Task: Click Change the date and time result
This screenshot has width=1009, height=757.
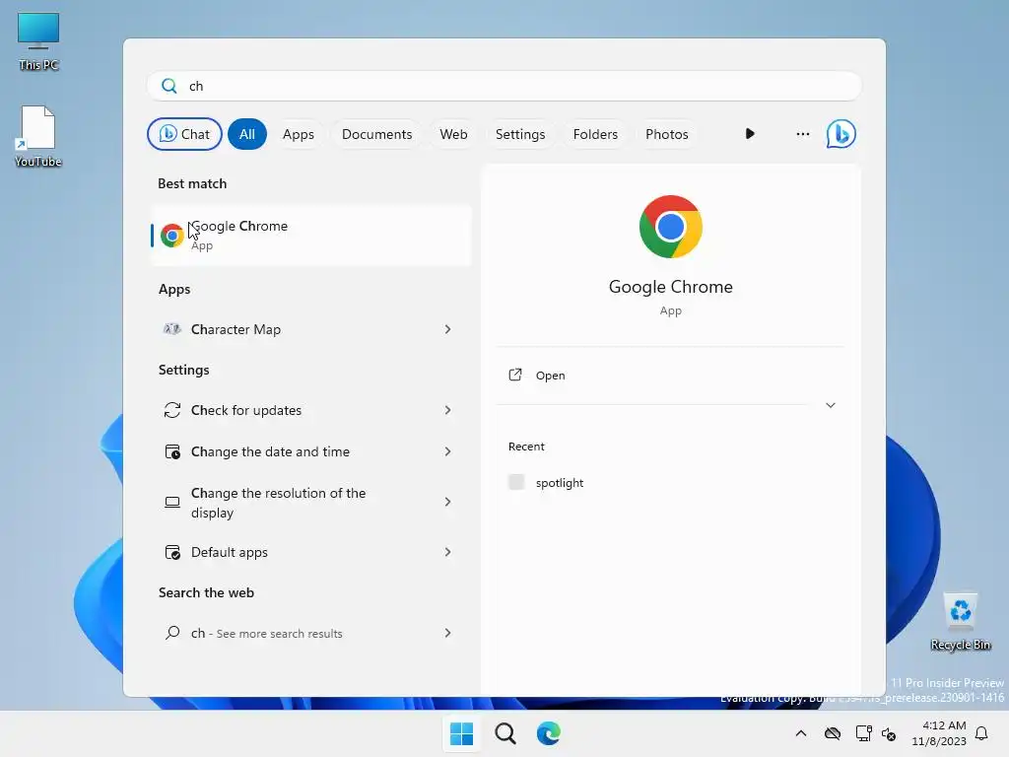Action: click(x=270, y=451)
